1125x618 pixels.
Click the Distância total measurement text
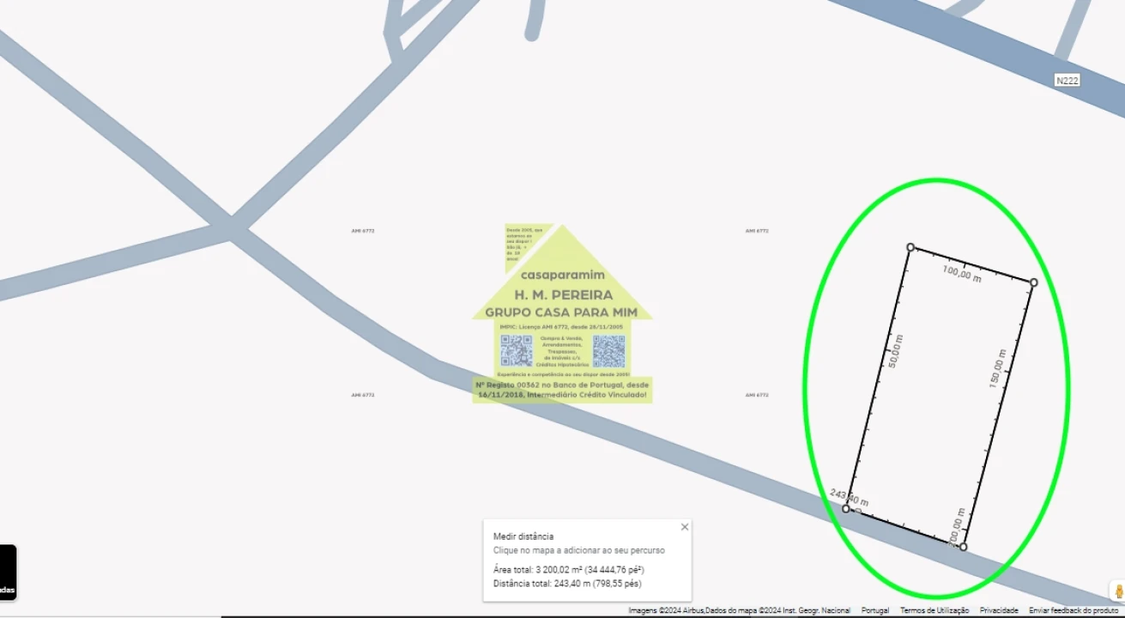click(566, 584)
